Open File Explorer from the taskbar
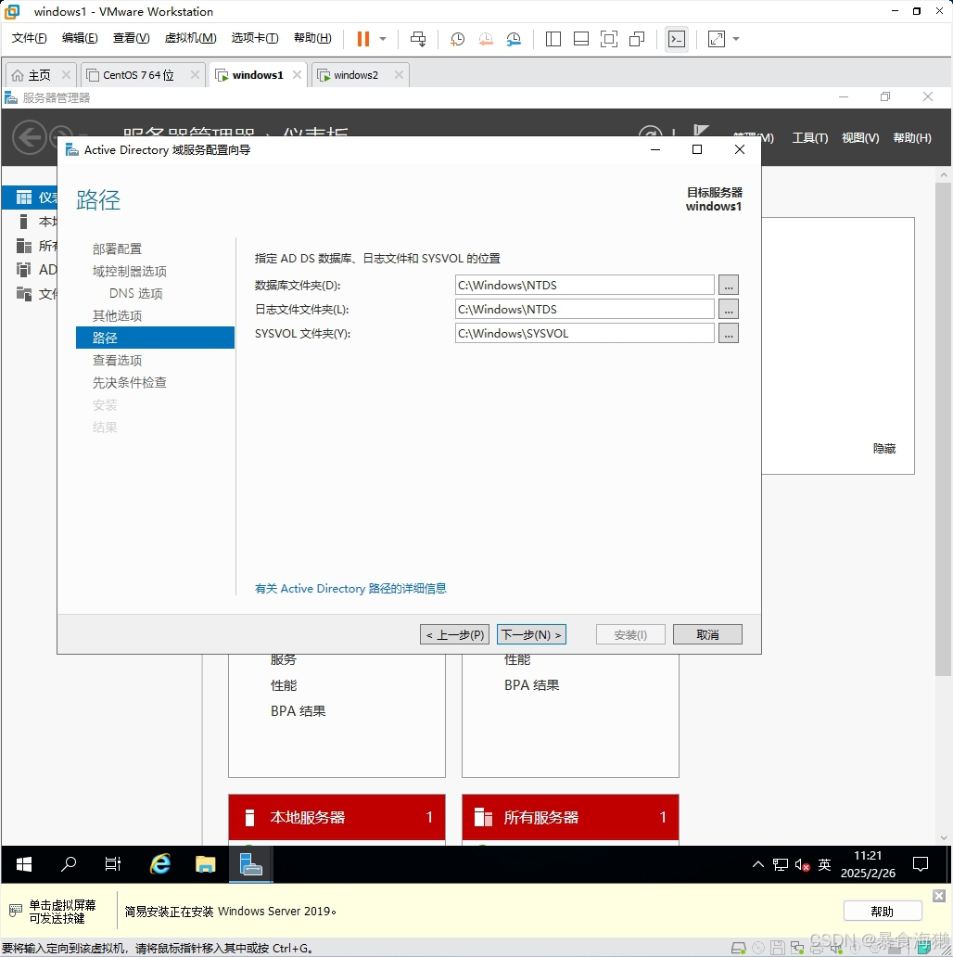953x957 pixels. 206,864
